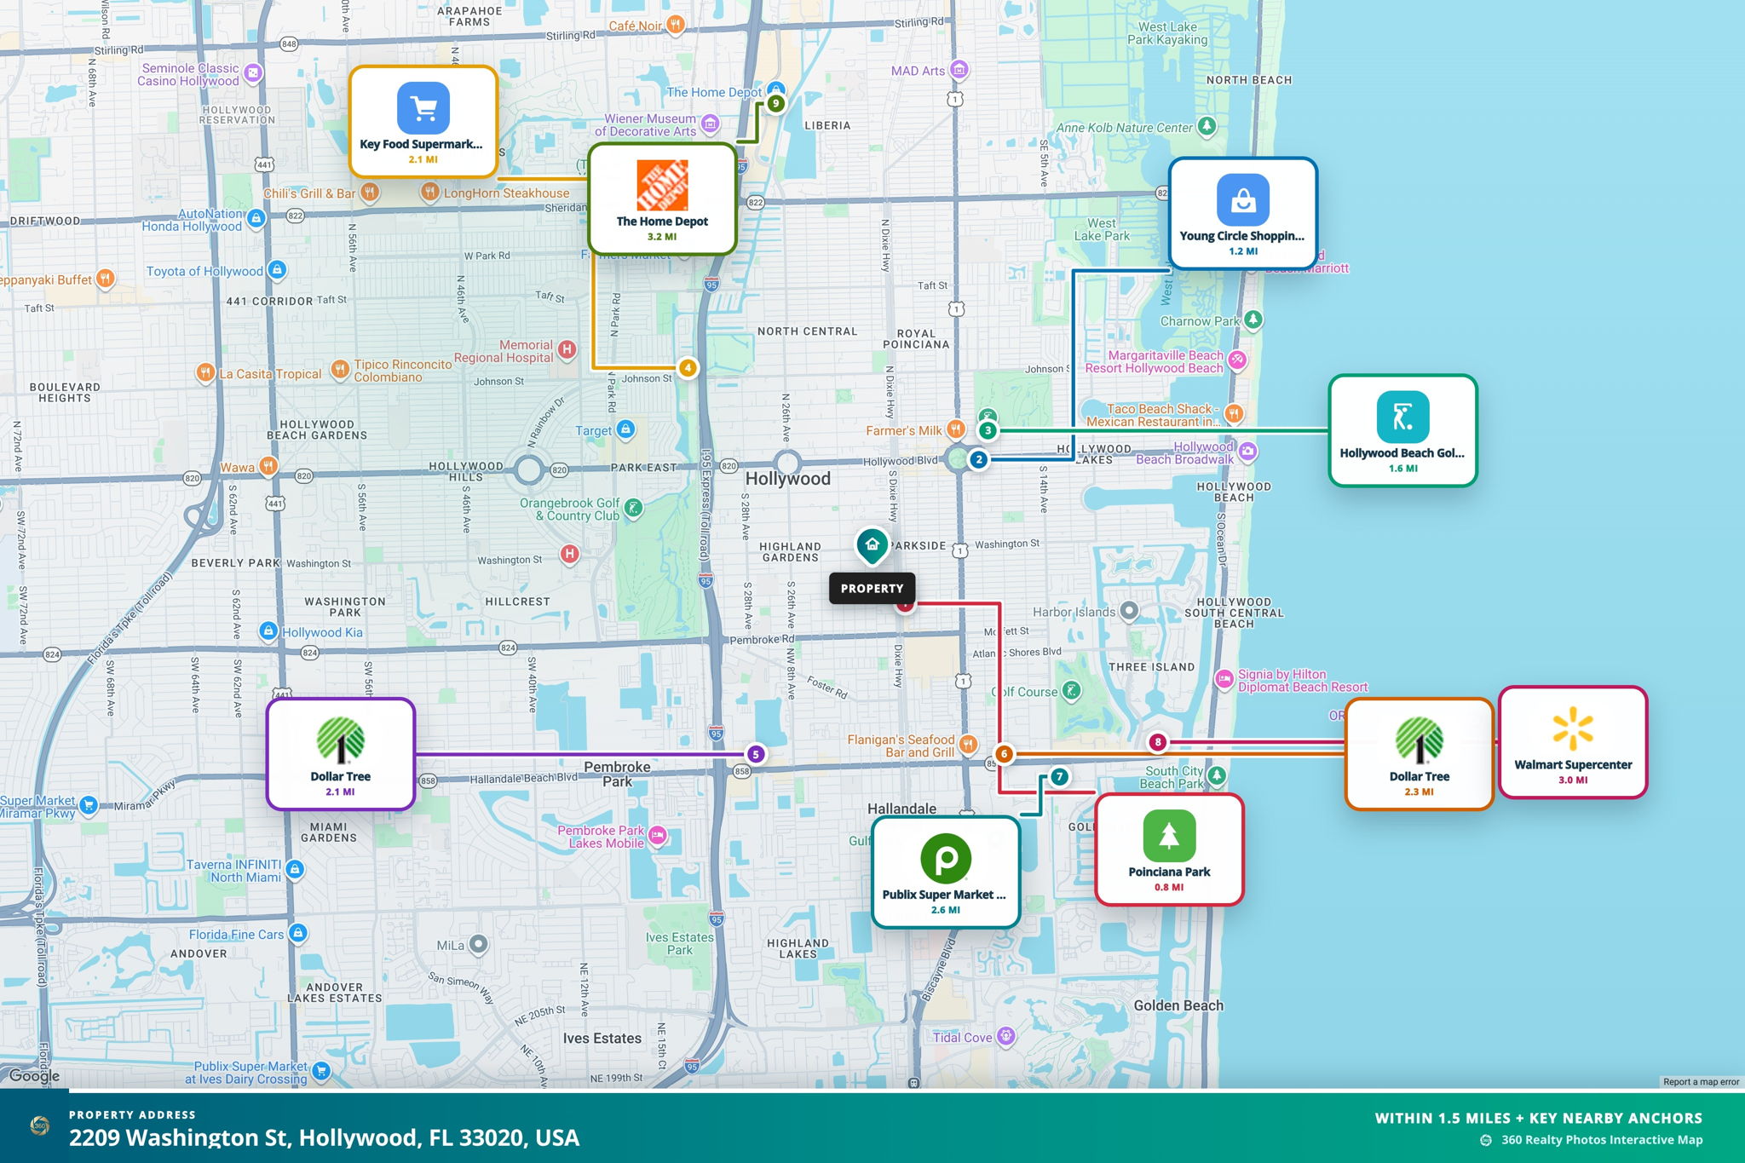
Task: Select route marker number 6
Action: tap(1005, 754)
